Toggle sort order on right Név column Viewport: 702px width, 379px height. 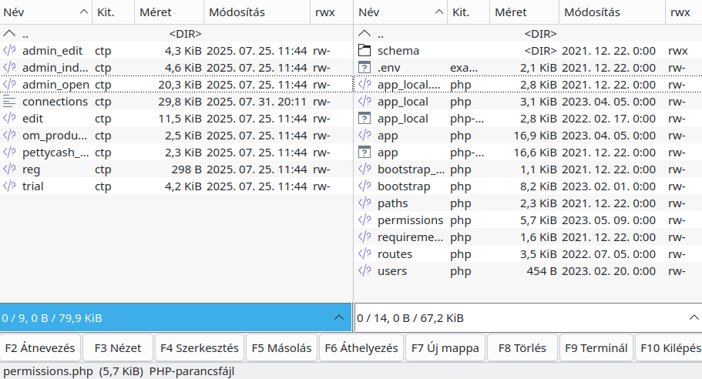(x=401, y=12)
